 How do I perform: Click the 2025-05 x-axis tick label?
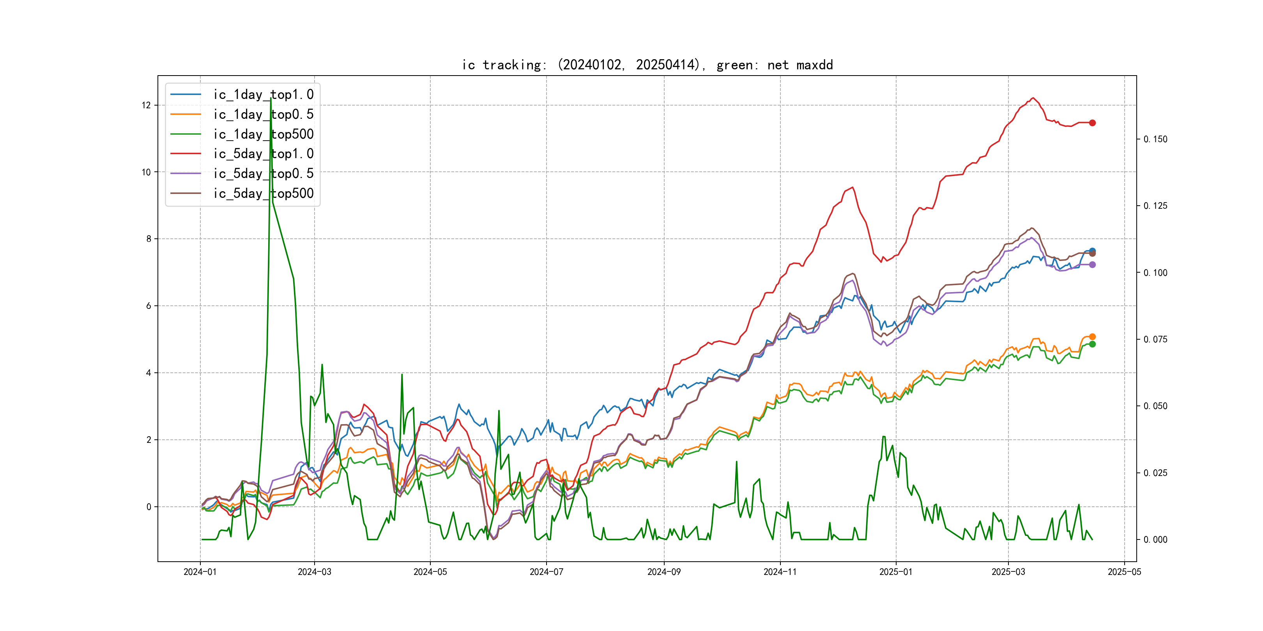(1124, 572)
